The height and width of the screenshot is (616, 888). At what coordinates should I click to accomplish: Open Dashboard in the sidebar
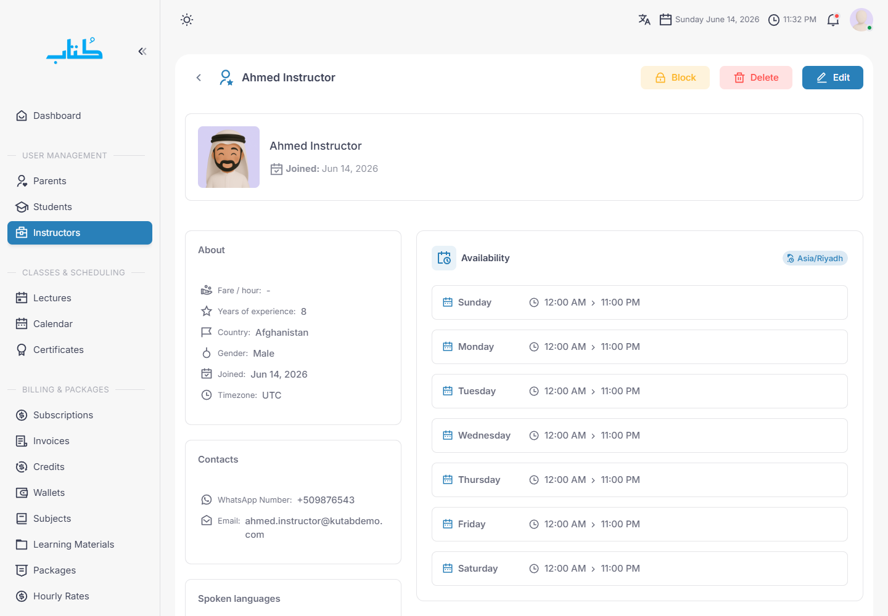pyautogui.click(x=80, y=116)
